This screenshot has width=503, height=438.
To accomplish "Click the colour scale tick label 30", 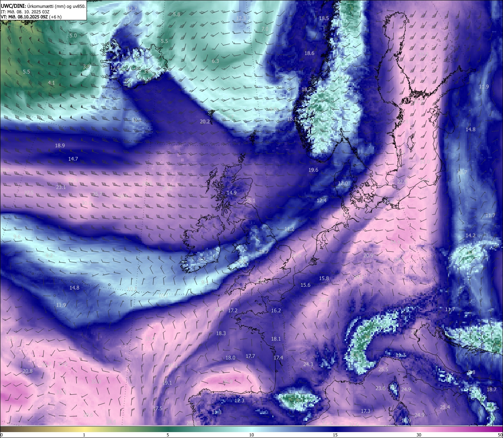I will pos(419,435).
